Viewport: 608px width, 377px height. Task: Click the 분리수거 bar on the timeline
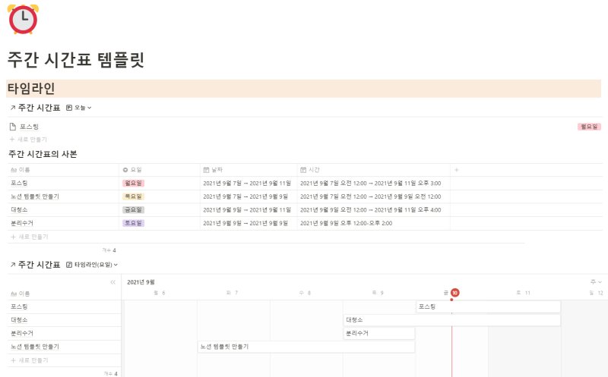coord(379,333)
